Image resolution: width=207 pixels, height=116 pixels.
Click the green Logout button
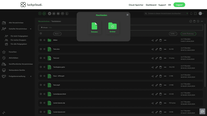179,5
